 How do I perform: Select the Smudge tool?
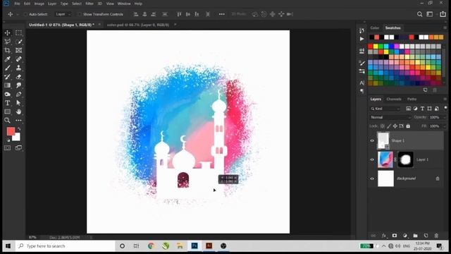coord(19,85)
